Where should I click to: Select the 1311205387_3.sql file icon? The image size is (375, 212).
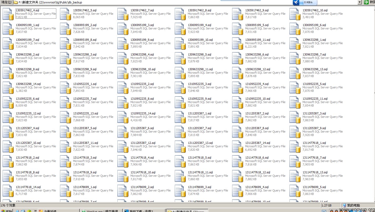(295, 117)
